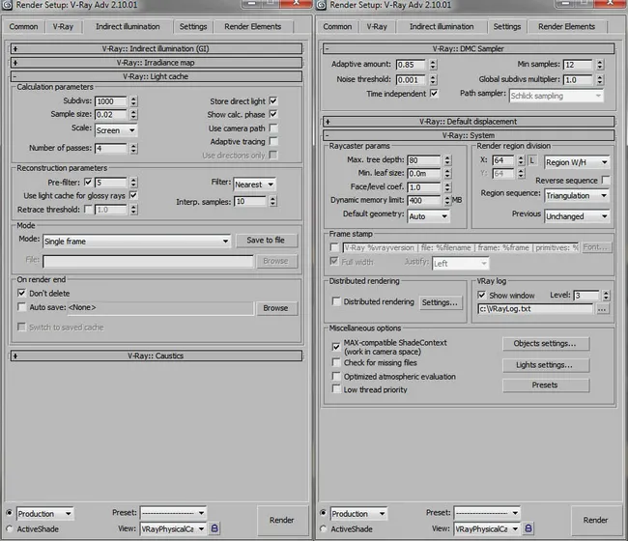Viewport: 628px width, 541px height.
Task: Click Noise threshold value field
Action: pos(411,79)
